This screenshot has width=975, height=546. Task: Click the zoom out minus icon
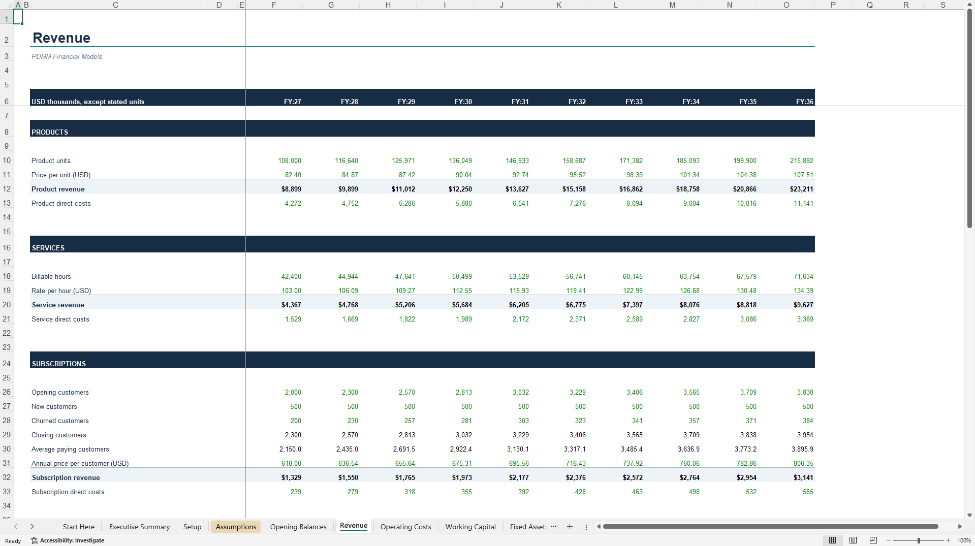coord(888,540)
